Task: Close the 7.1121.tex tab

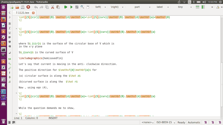Action: 33,13
